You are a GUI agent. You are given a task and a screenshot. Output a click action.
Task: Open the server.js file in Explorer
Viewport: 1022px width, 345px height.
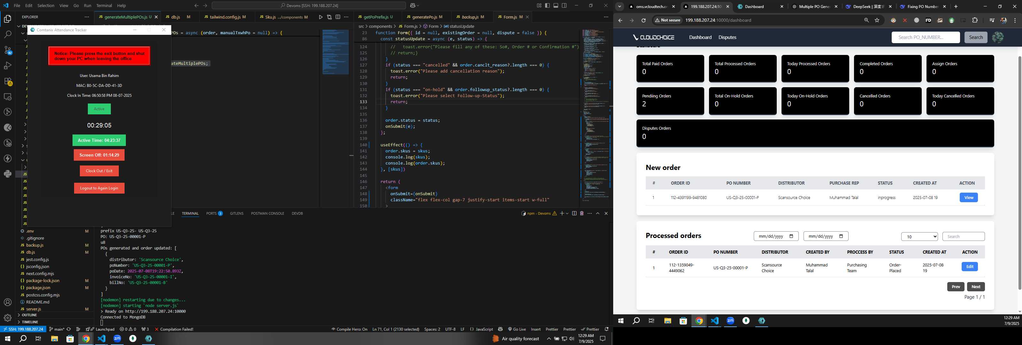34,309
